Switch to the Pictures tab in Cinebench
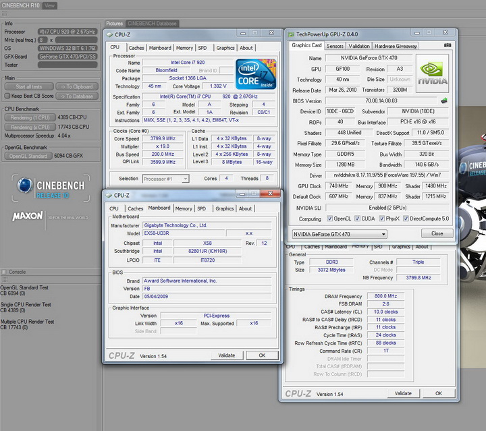 coord(114,24)
